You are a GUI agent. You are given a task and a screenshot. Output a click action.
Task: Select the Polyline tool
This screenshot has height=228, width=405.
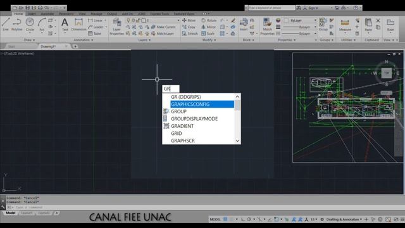17,24
